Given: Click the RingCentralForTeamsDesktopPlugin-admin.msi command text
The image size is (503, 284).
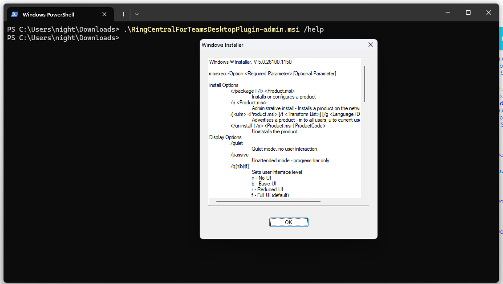Looking at the screenshot, I should click(211, 29).
